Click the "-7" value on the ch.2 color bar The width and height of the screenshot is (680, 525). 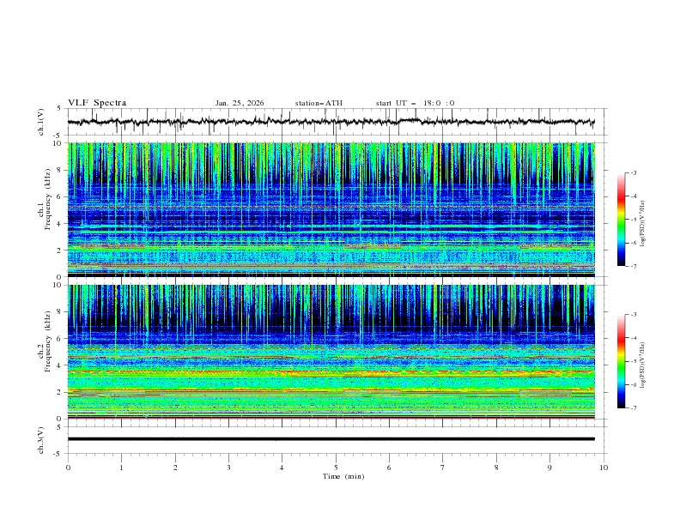(x=634, y=408)
